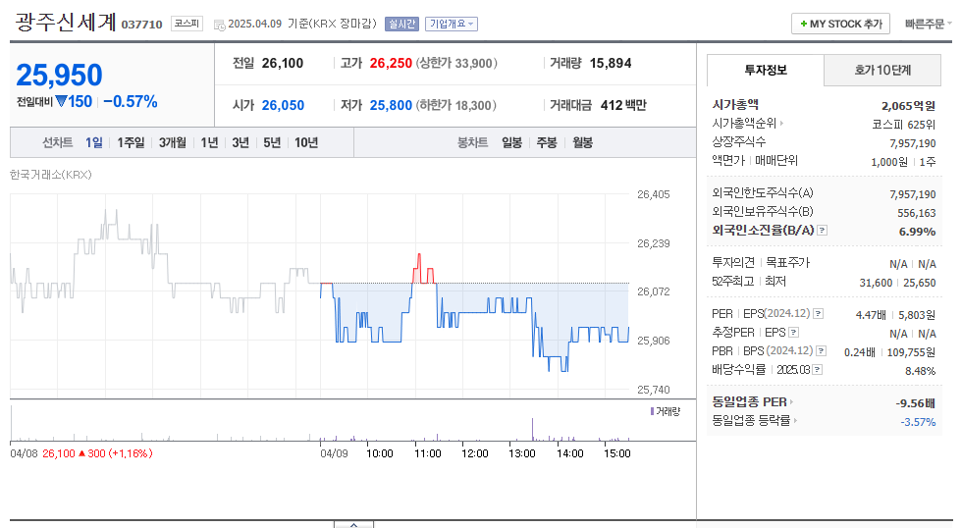Click the 광주신세계 stock name heading

click(66, 22)
